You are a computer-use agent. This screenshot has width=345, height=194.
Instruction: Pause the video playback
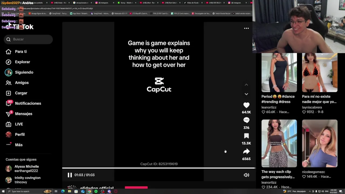pos(70,175)
